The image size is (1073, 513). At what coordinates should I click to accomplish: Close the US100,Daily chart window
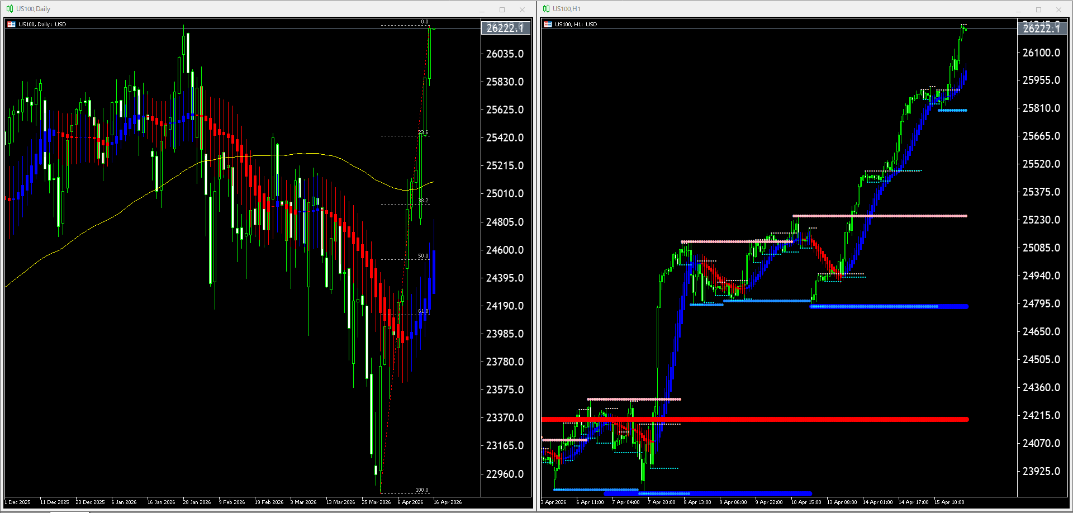pos(522,9)
